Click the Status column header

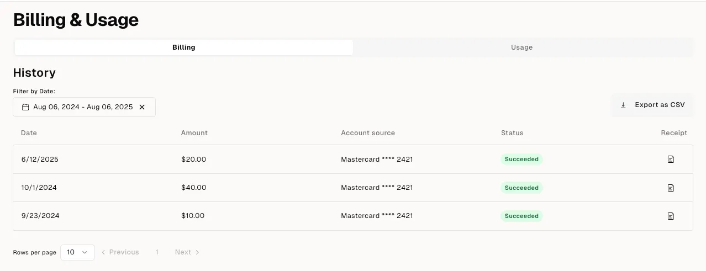pyautogui.click(x=512, y=133)
